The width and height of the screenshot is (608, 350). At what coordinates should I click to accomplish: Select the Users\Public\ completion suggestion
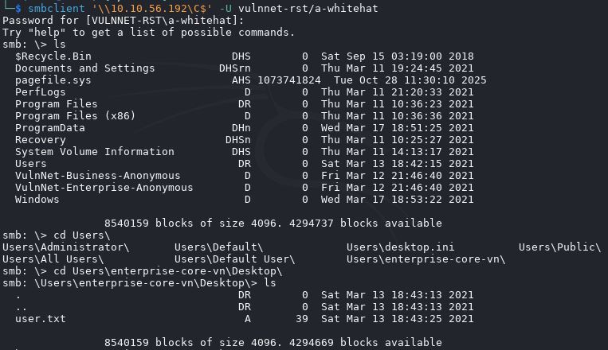559,247
